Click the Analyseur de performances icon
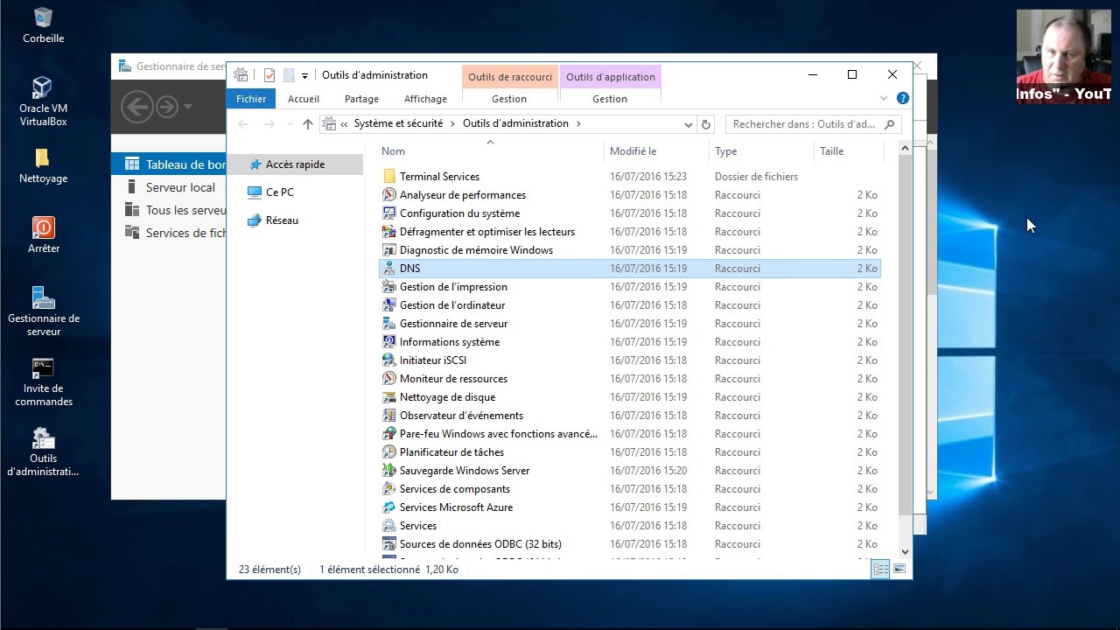1120x630 pixels. coord(389,195)
